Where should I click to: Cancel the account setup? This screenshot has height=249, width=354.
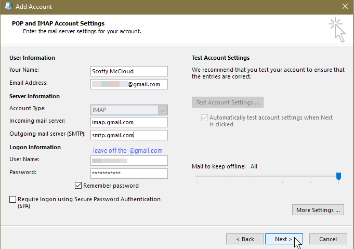[x=328, y=239]
